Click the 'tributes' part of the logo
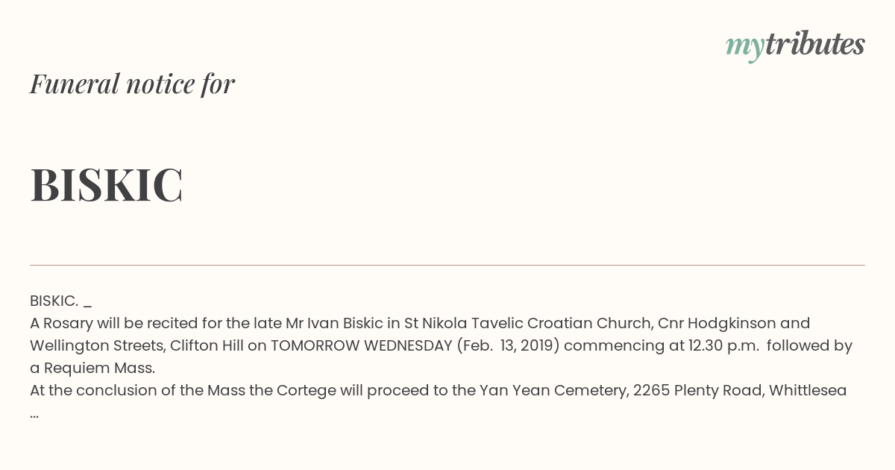 814,44
